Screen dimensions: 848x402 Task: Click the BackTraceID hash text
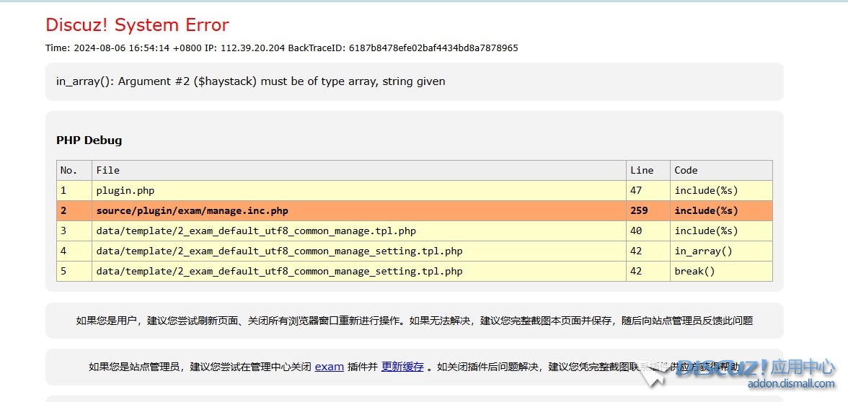tap(433, 48)
